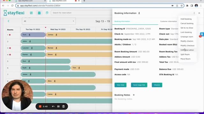This screenshot has width=204, height=114.
Task: Open Kyle's reservation in room 6
Action: 46,68
